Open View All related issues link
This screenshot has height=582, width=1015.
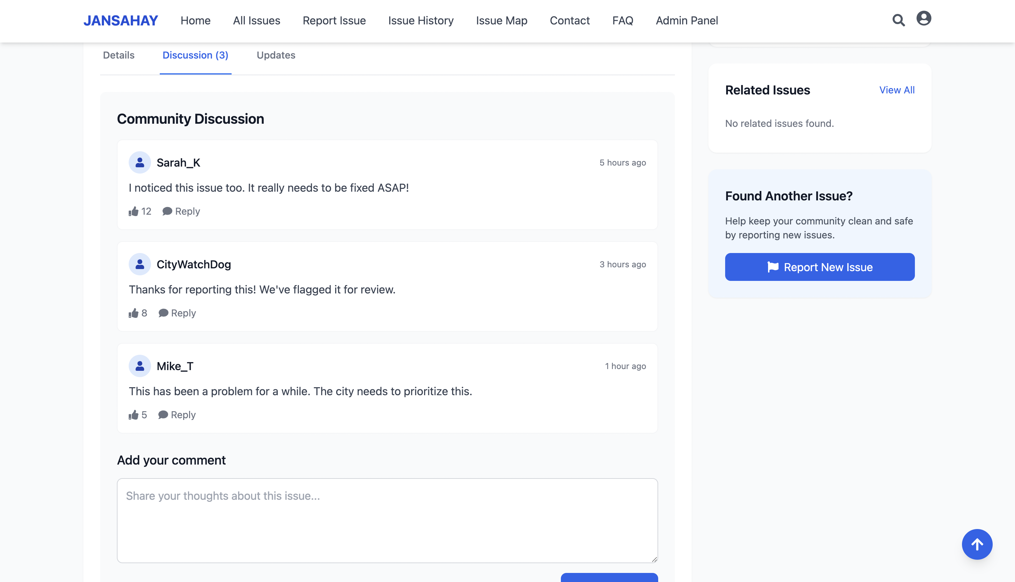point(896,90)
